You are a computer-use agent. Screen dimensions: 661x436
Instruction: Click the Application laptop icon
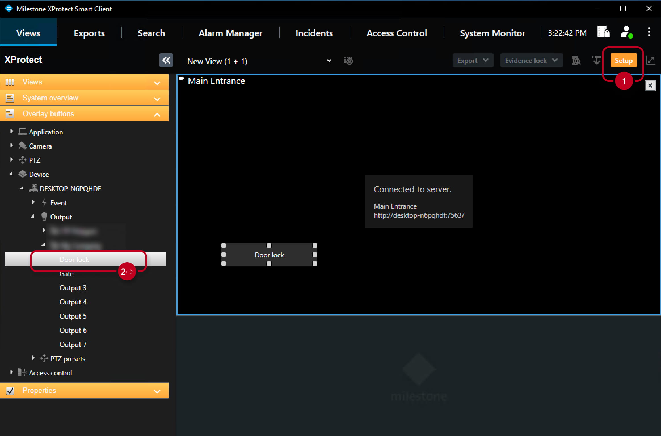point(23,132)
